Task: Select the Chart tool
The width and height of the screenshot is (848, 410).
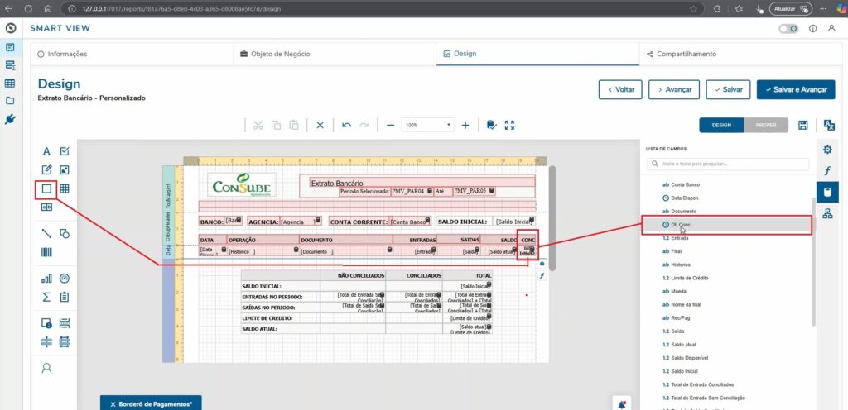Action: tap(46, 279)
